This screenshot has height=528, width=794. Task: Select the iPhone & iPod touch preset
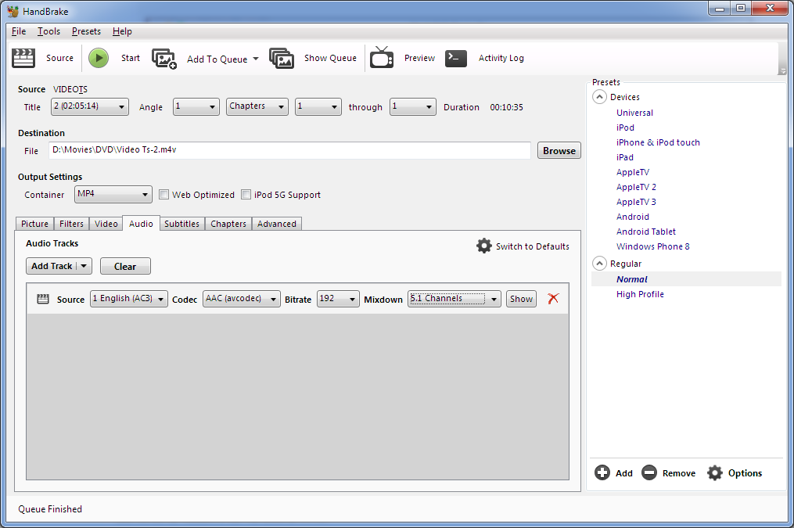pos(658,142)
